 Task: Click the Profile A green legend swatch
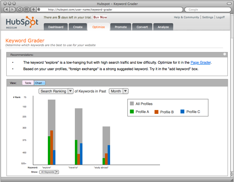coord(132,112)
